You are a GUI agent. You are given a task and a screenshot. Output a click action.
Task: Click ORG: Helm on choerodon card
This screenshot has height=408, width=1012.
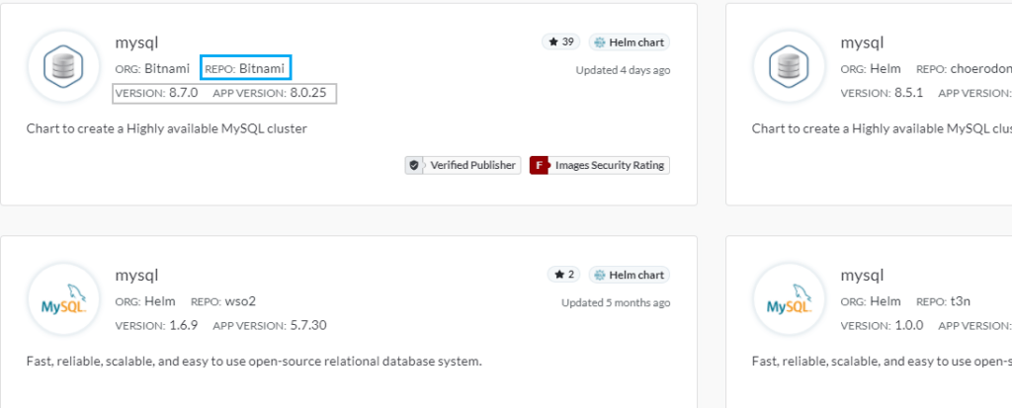pyautogui.click(x=871, y=68)
